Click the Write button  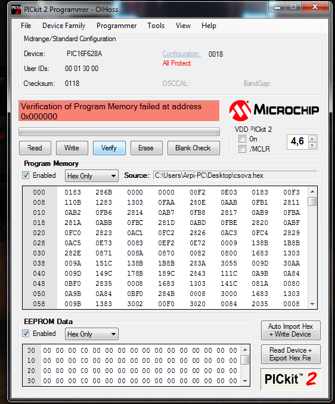tap(72, 148)
